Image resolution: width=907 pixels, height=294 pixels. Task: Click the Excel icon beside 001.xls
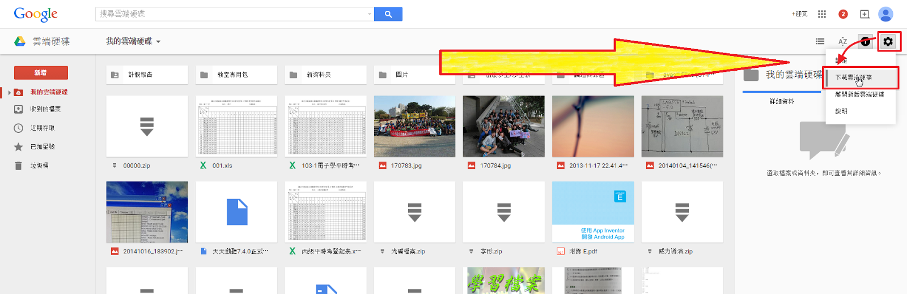[204, 166]
